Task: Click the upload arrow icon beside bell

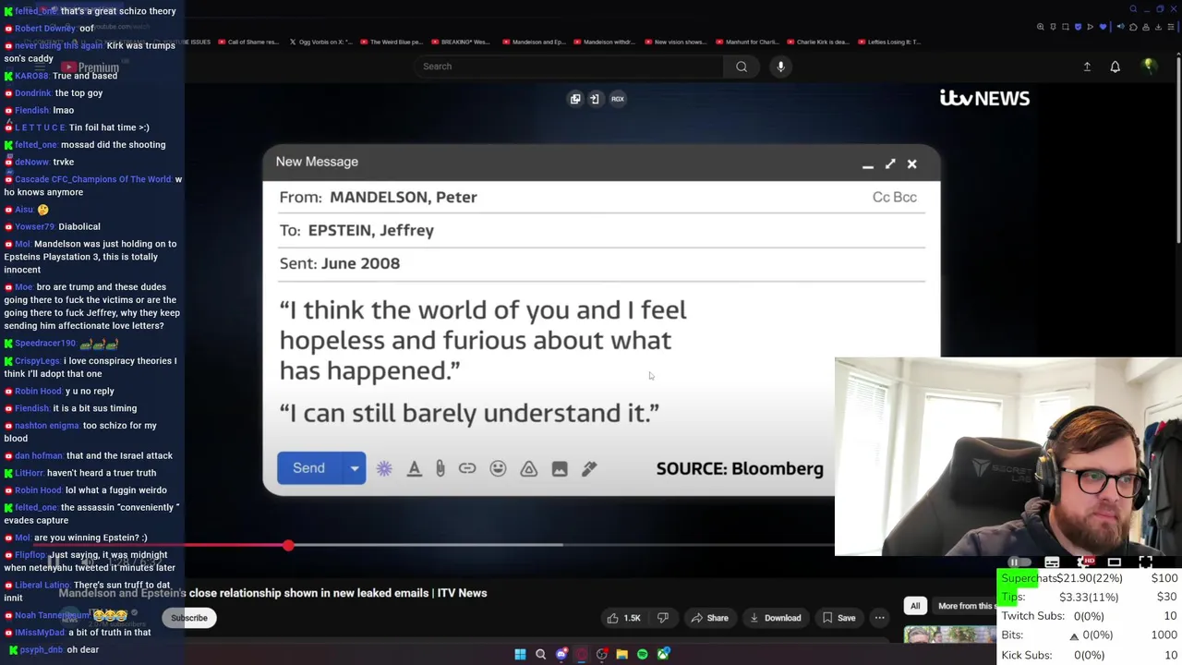Action: 1087,66
